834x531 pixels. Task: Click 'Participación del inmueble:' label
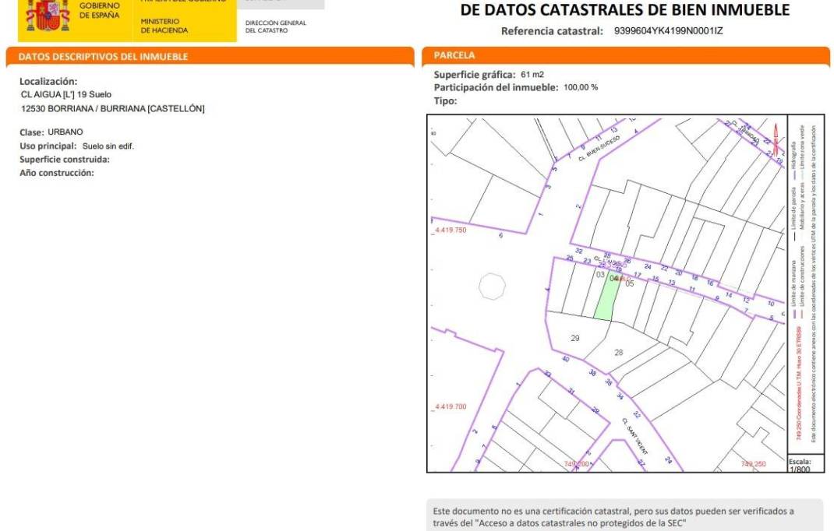(497, 88)
